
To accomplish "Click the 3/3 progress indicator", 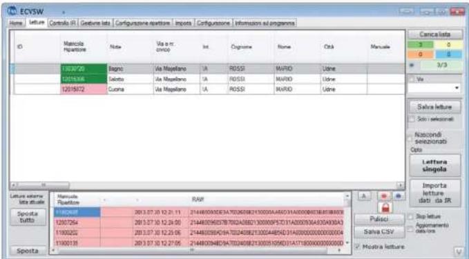I will click(x=442, y=65).
